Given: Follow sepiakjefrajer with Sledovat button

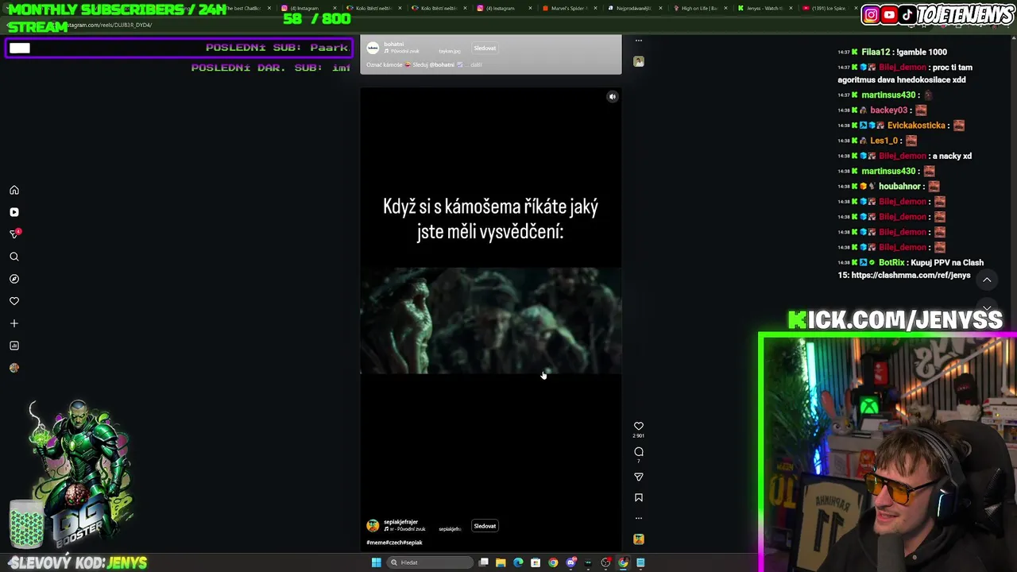Looking at the screenshot, I should [485, 526].
